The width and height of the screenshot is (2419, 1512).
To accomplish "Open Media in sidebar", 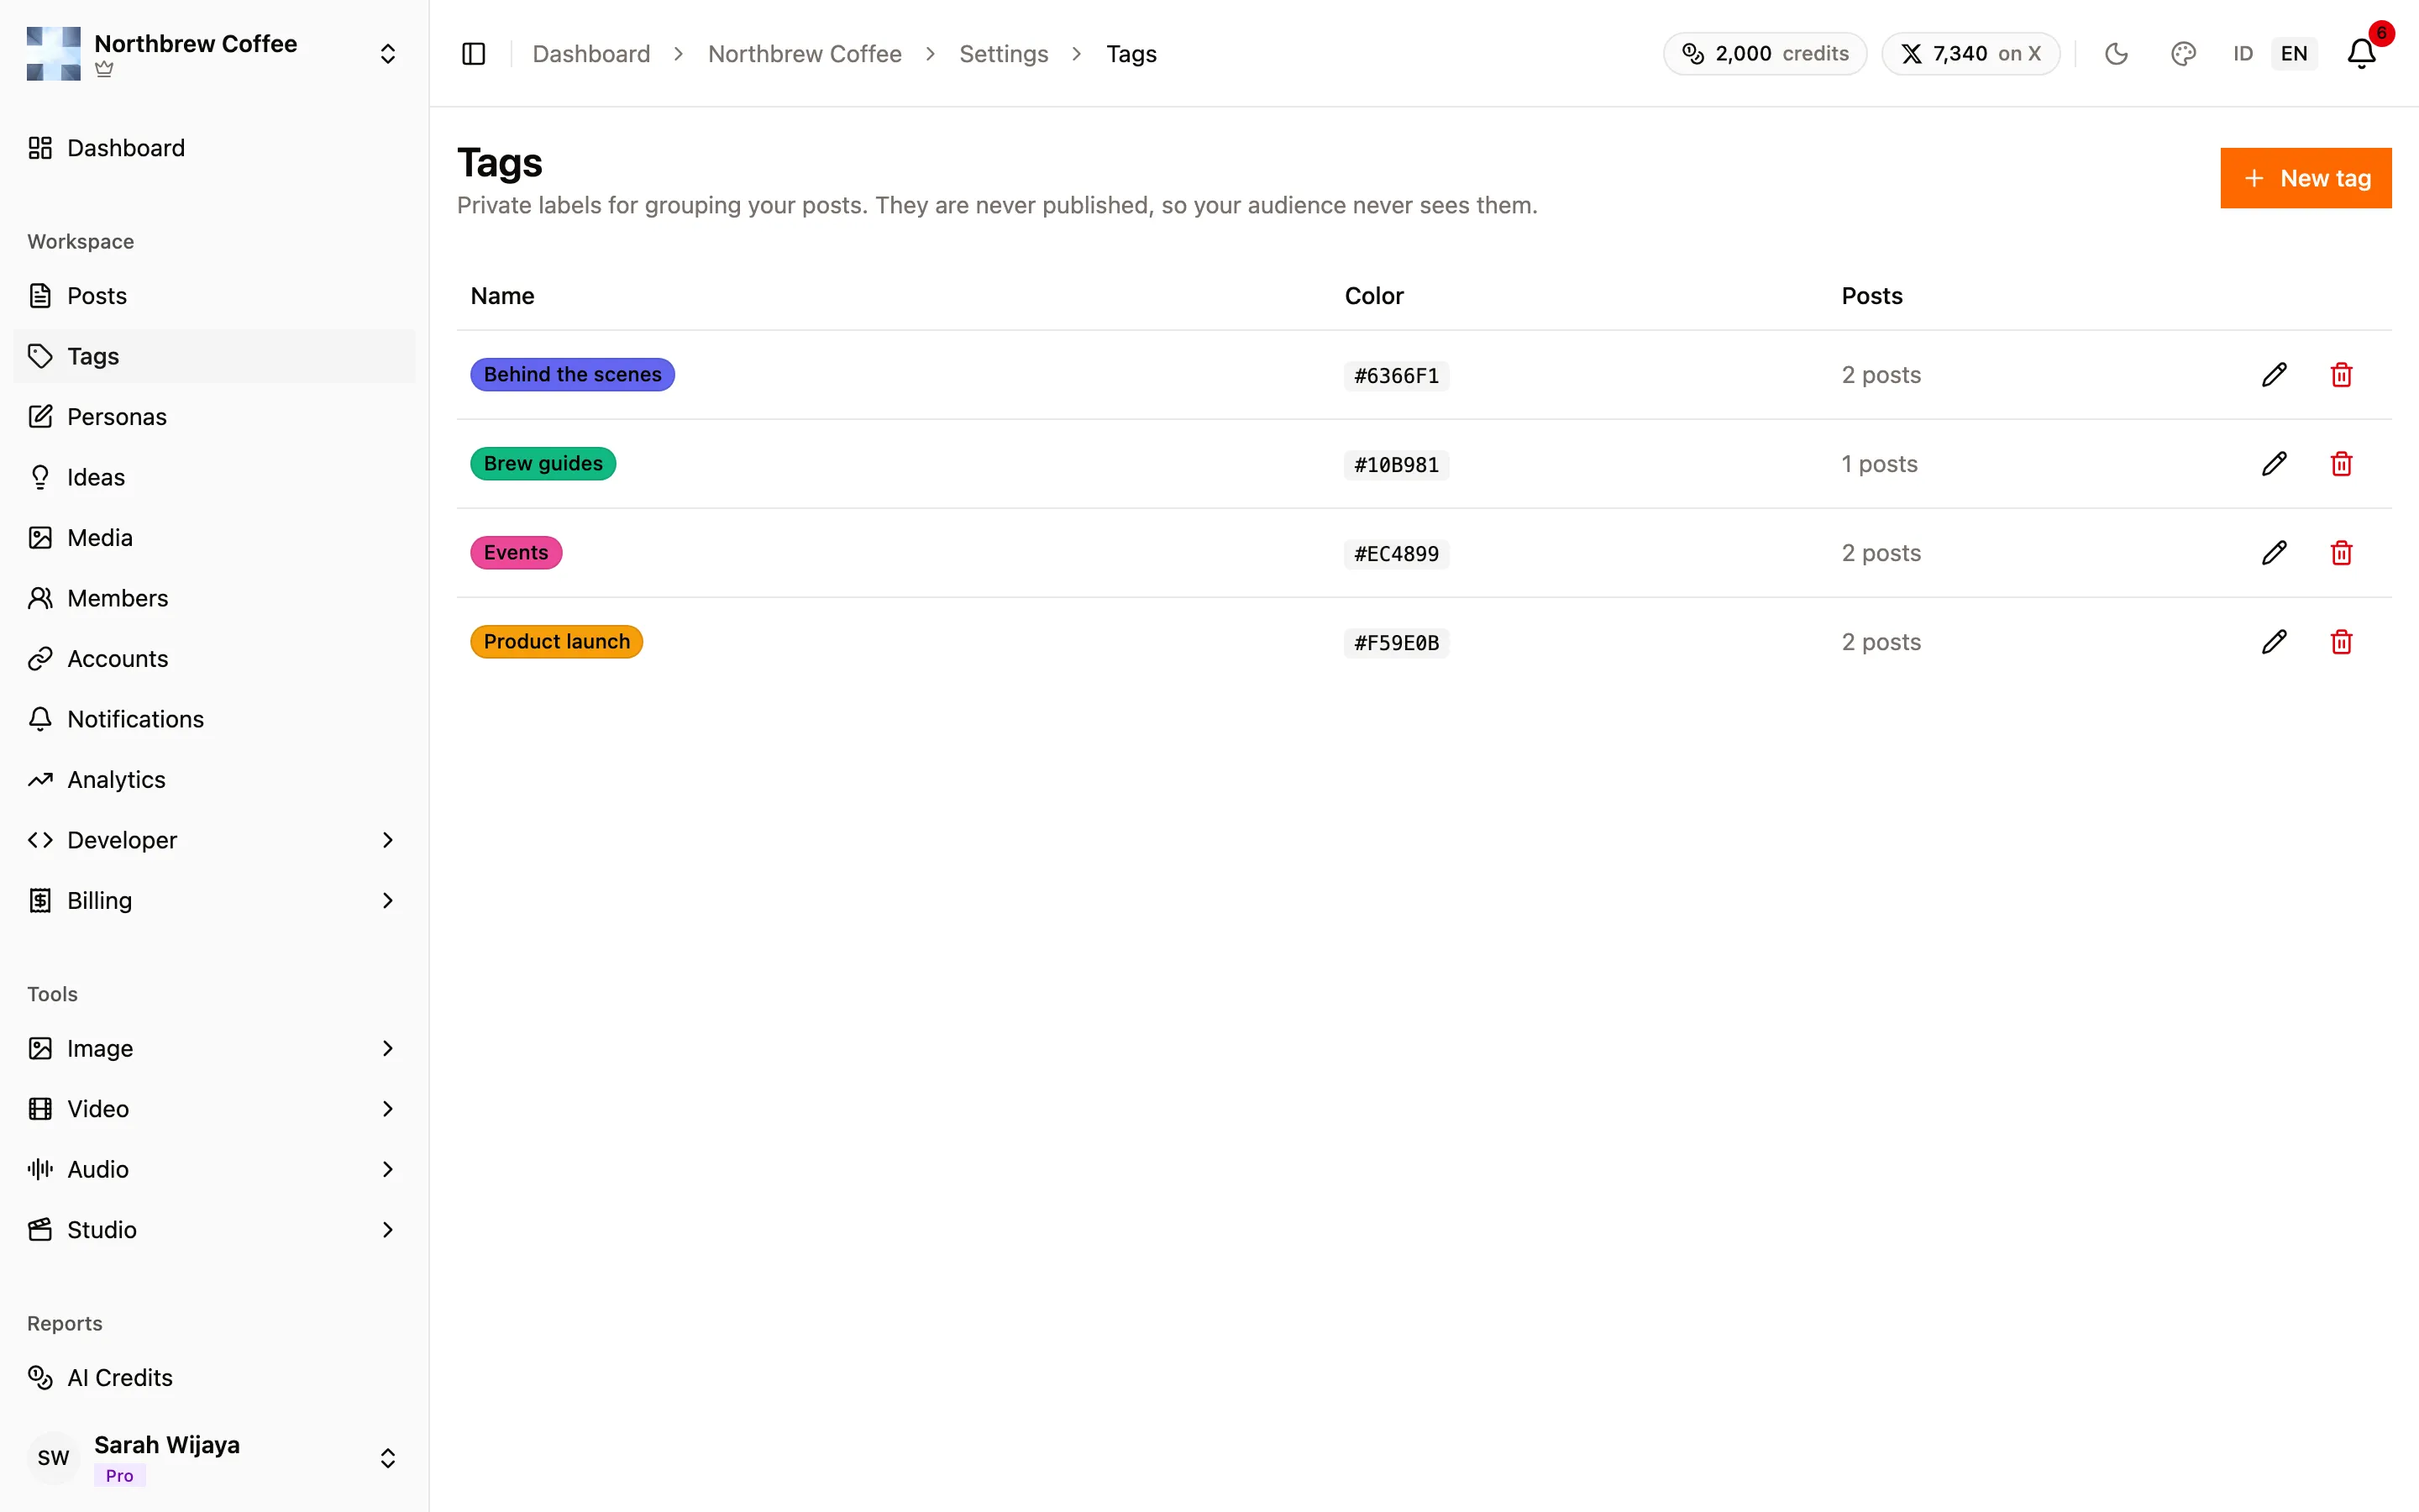I will pos(214,538).
